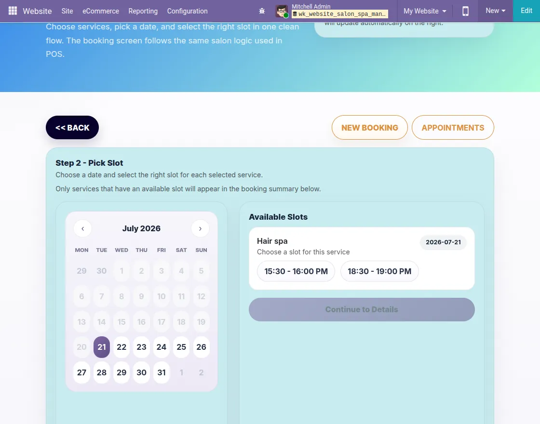Open the My Website dropdown
The image size is (540, 424).
pyautogui.click(x=425, y=11)
